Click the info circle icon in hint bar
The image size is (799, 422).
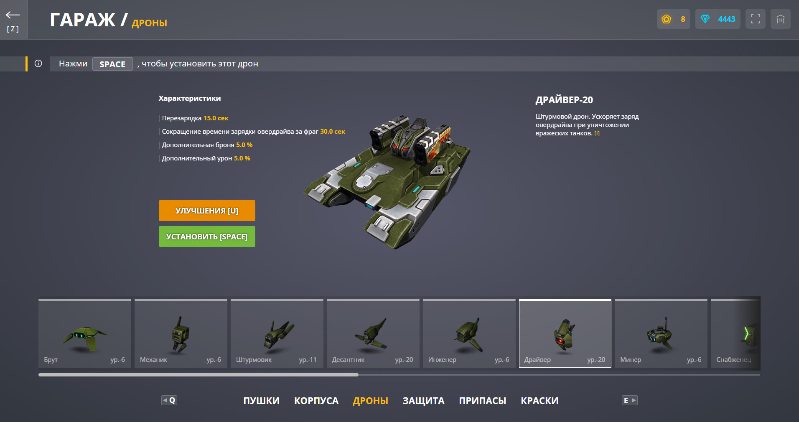point(38,64)
